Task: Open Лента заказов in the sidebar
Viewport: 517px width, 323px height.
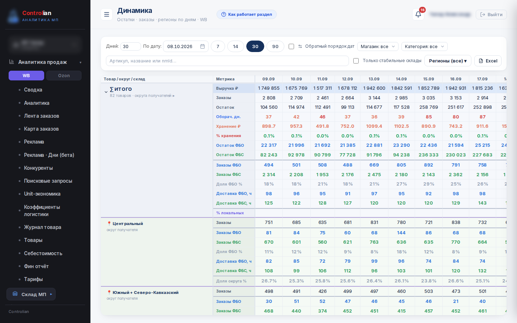Action: (42, 116)
